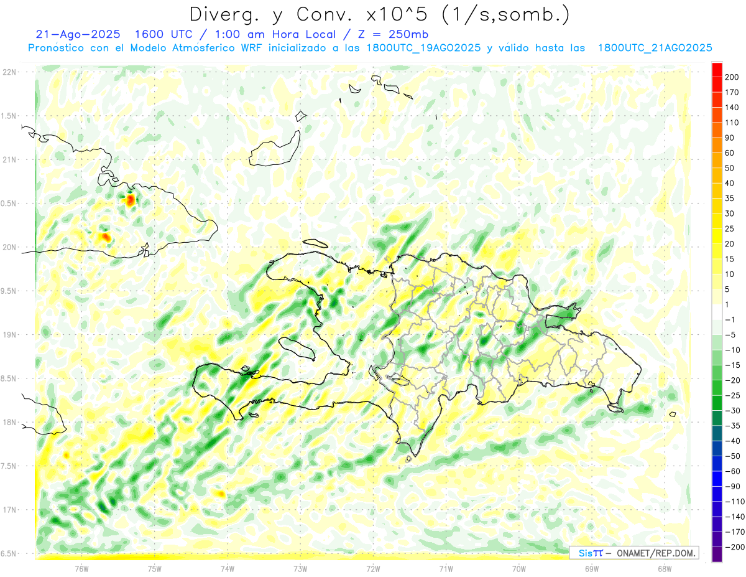Click the latitude label "1.5N"
Screen dimensions: 746x577
point(8,116)
